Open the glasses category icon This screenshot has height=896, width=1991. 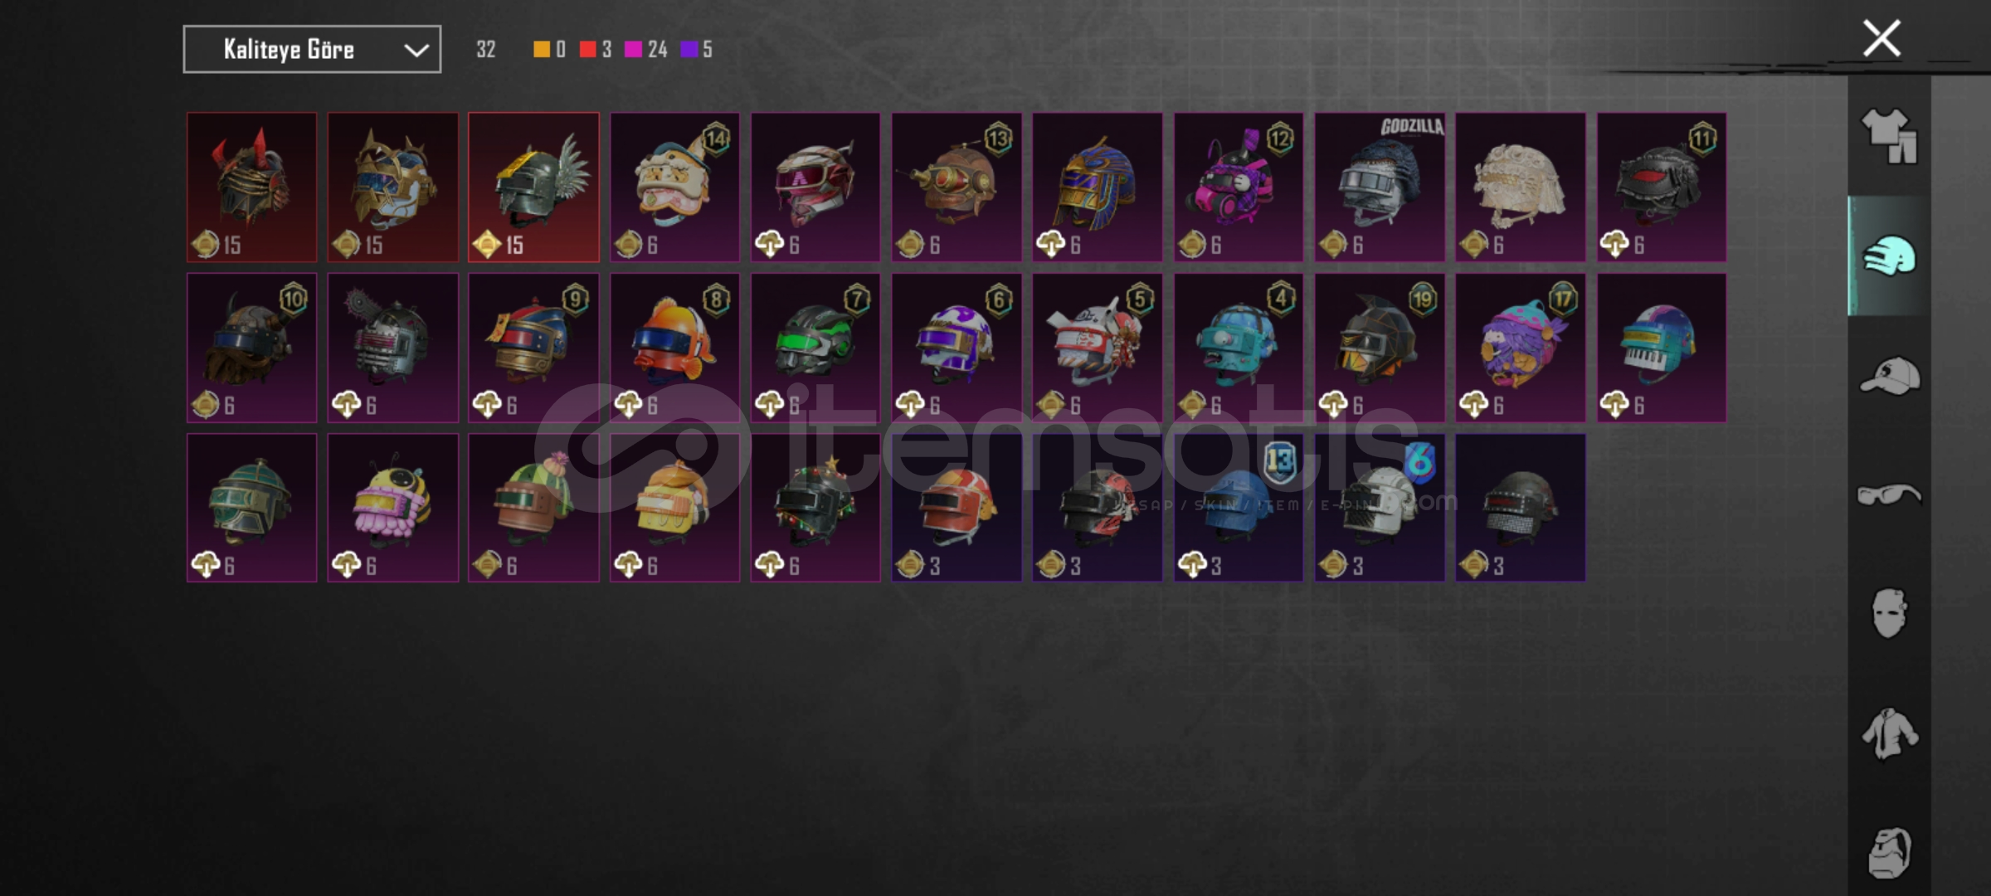(1889, 495)
